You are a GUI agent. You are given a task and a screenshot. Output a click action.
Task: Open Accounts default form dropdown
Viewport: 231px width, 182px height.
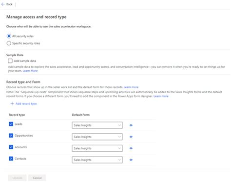click(x=97, y=148)
